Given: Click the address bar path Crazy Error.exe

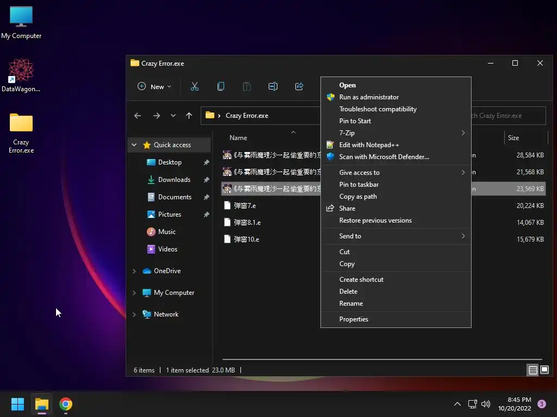Looking at the screenshot, I should coord(247,116).
